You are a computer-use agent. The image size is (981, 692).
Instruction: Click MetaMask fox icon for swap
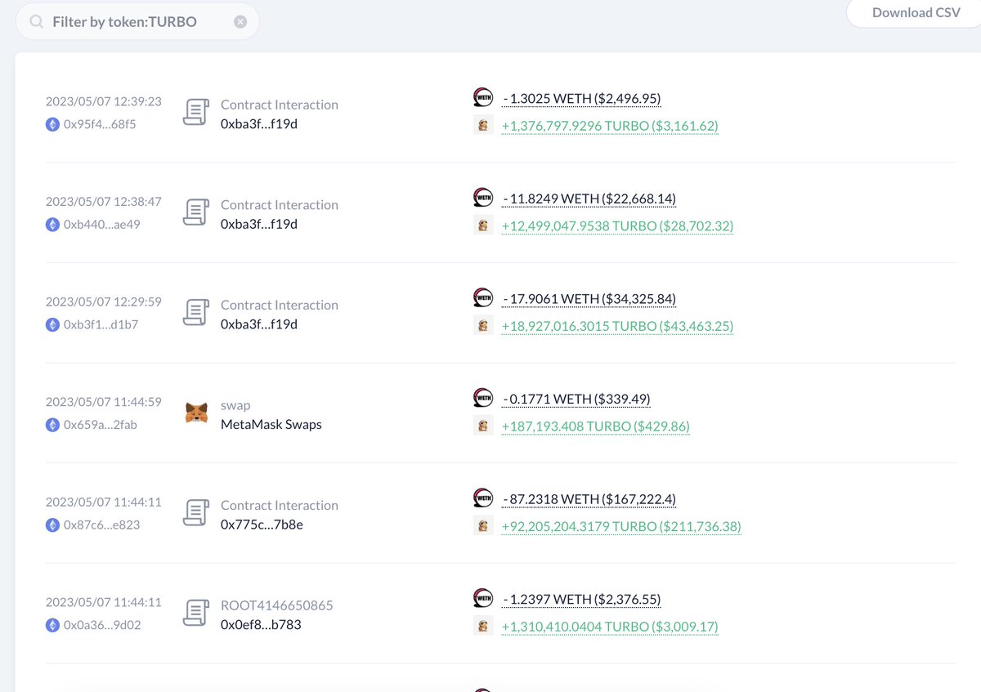coord(196,413)
